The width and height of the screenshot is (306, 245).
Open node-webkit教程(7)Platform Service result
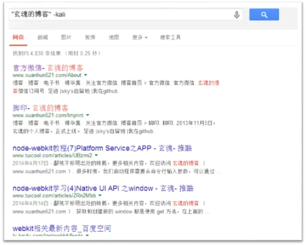click(x=102, y=148)
